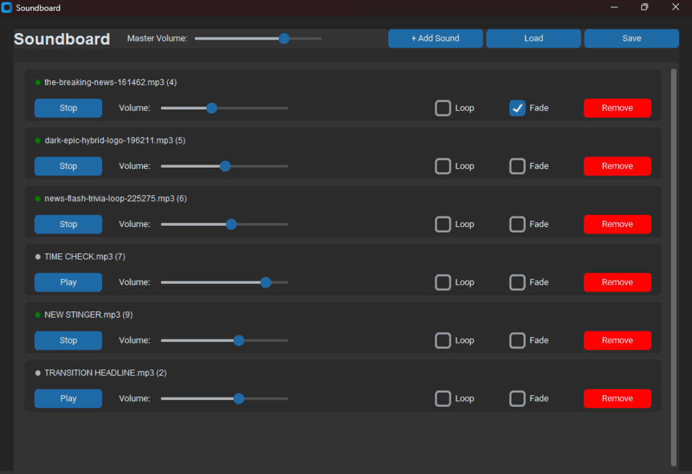Remove TIME CHECK.mp3 sound

coord(617,282)
